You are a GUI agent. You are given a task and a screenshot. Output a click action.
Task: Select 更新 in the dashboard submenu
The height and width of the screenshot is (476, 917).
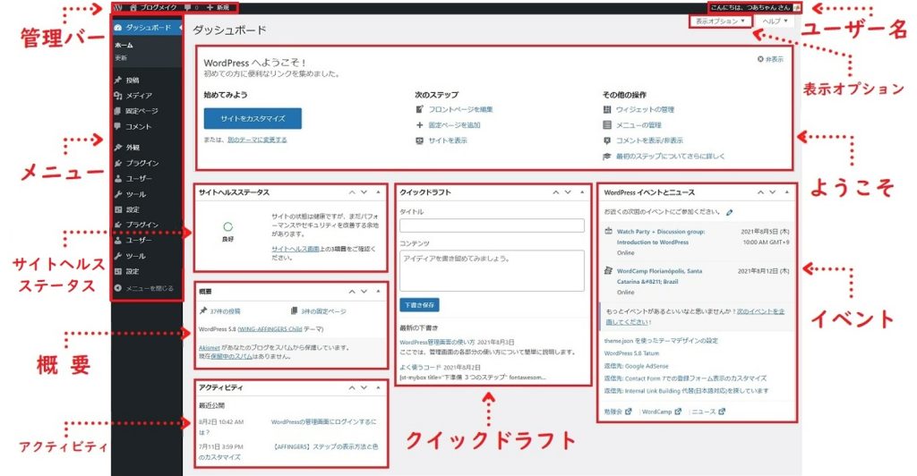121,58
